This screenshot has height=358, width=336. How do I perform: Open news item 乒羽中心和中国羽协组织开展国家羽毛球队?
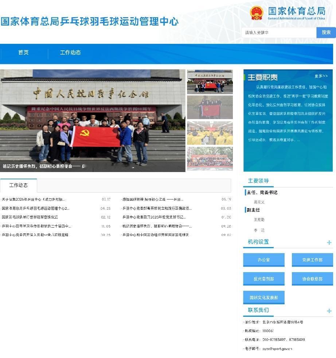pyautogui.click(x=155, y=235)
